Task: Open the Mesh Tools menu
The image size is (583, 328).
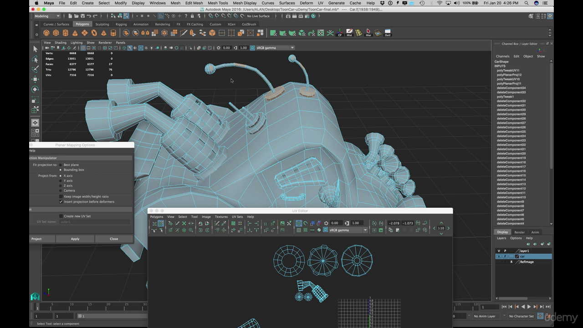Action: pyautogui.click(x=218, y=3)
